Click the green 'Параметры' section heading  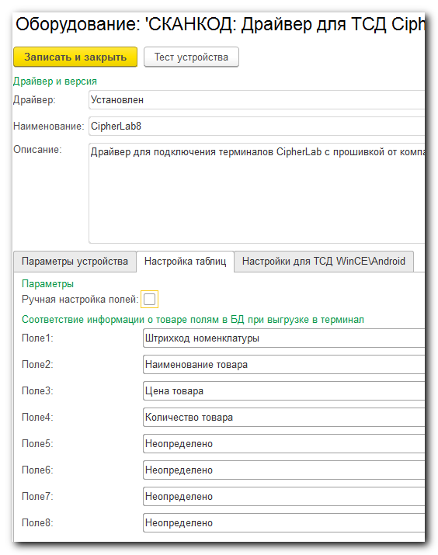(48, 284)
